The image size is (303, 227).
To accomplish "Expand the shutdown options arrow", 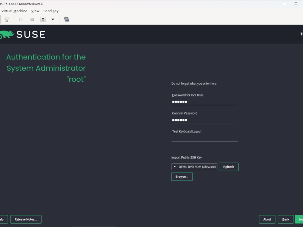I will tap(53, 20).
